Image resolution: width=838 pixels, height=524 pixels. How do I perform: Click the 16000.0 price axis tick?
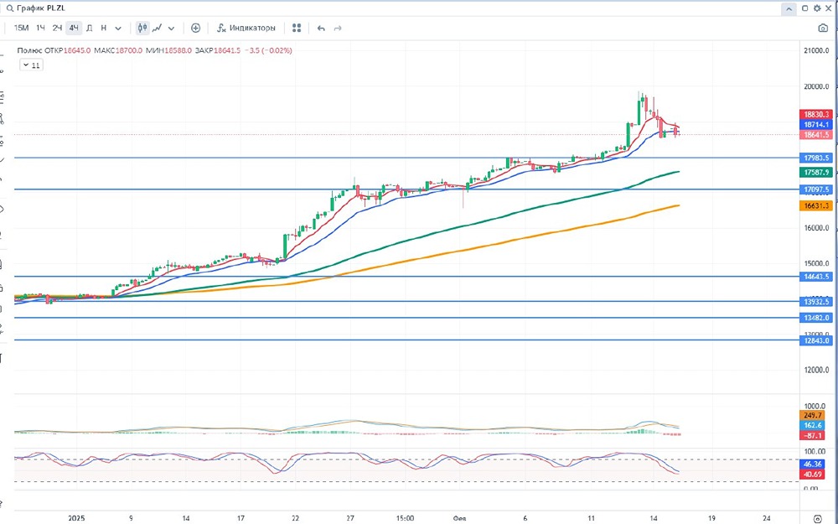pos(816,228)
